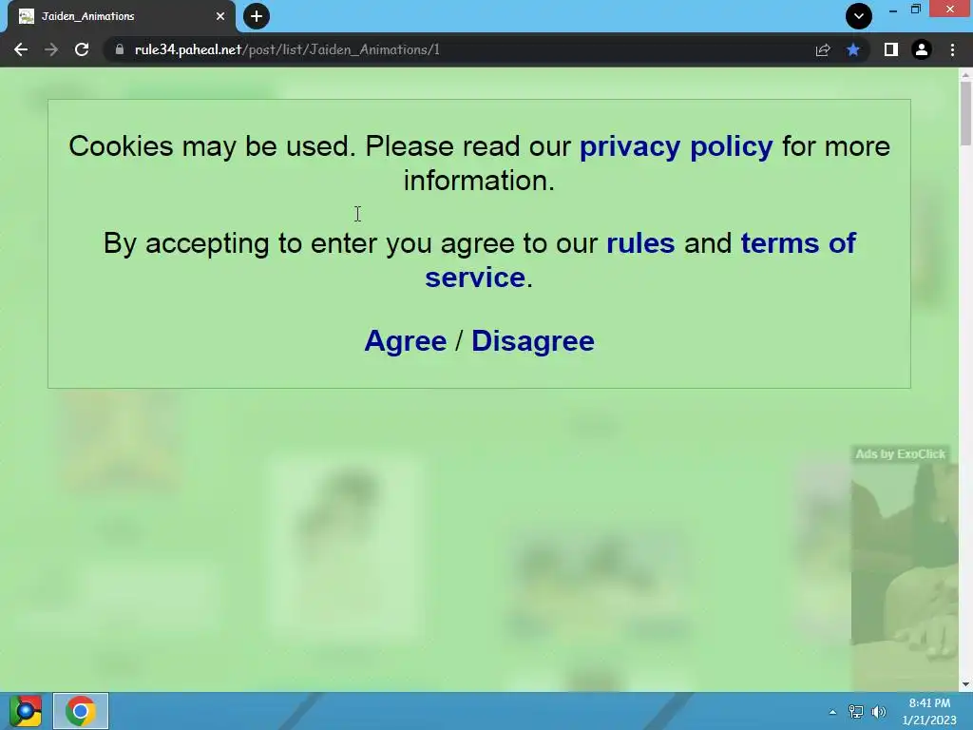Expand the tab search dropdown arrow

click(x=859, y=16)
